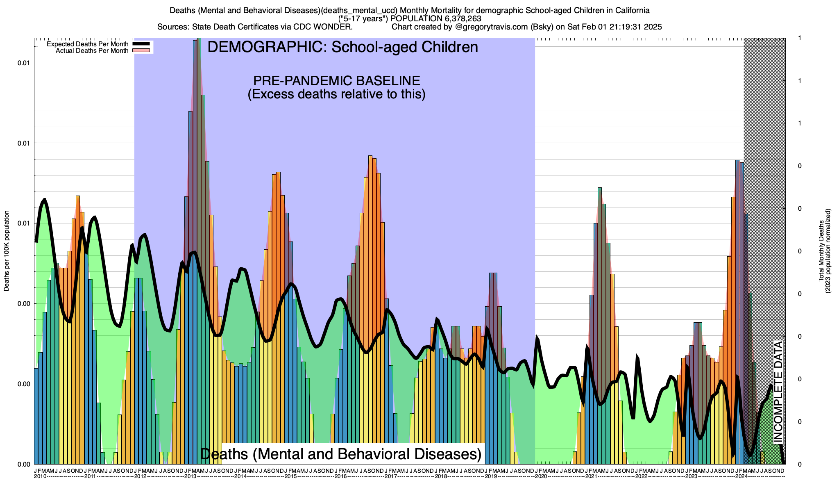Click the 2017 year marker on x-axis
The image size is (839, 492).
[x=391, y=476]
